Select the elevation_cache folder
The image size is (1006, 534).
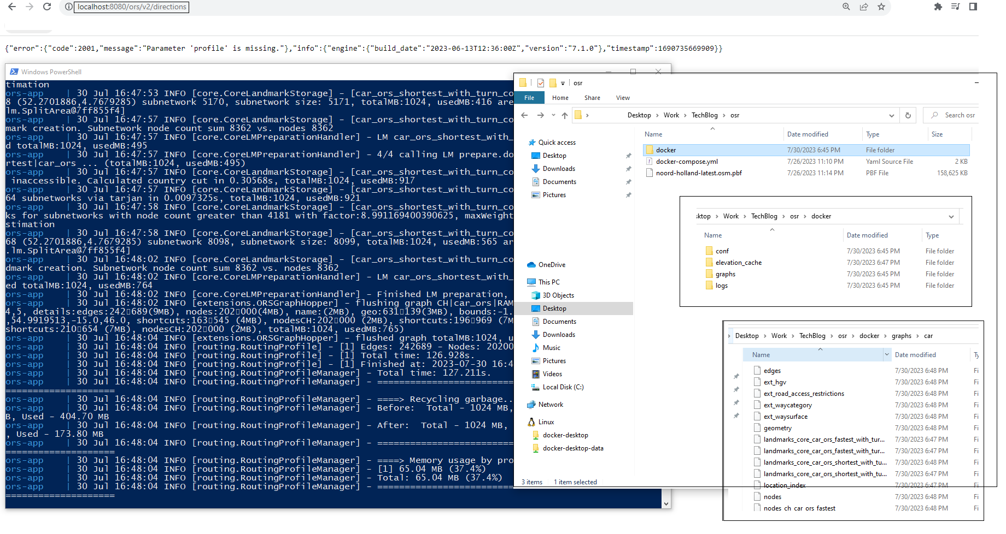click(738, 263)
